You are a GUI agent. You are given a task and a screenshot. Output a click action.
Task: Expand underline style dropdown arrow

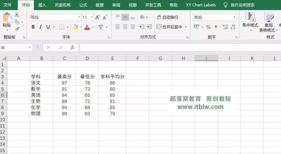pyautogui.click(x=54, y=27)
